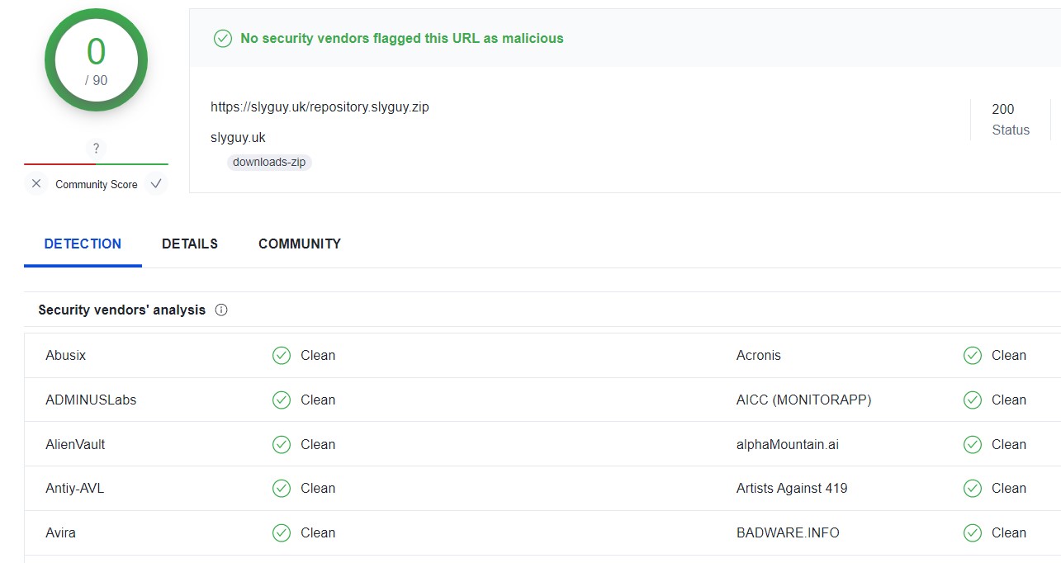Select the alphaMountain.ai vendor name
This screenshot has height=563, width=1061.
pos(788,445)
